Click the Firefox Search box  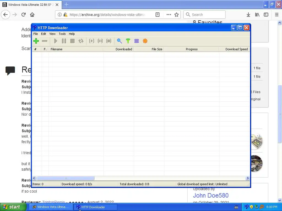[205, 15]
